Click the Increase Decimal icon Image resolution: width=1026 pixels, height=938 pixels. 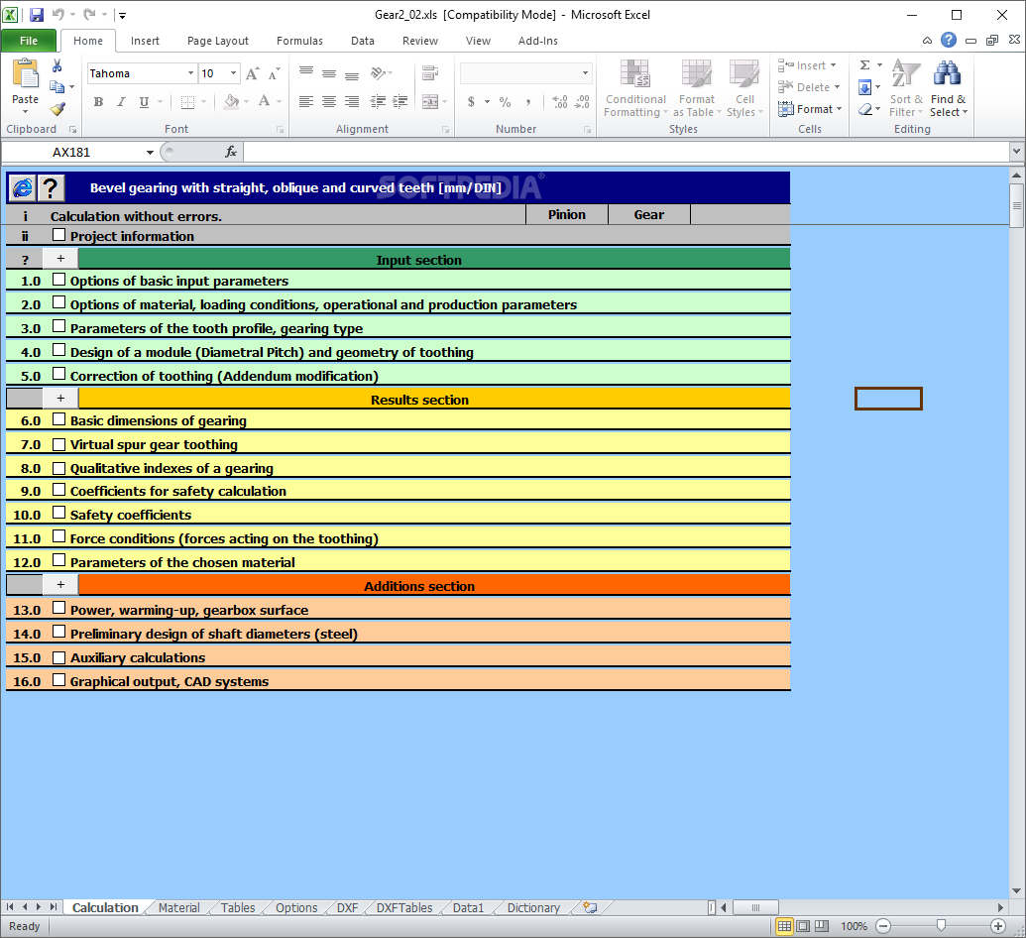pyautogui.click(x=559, y=102)
